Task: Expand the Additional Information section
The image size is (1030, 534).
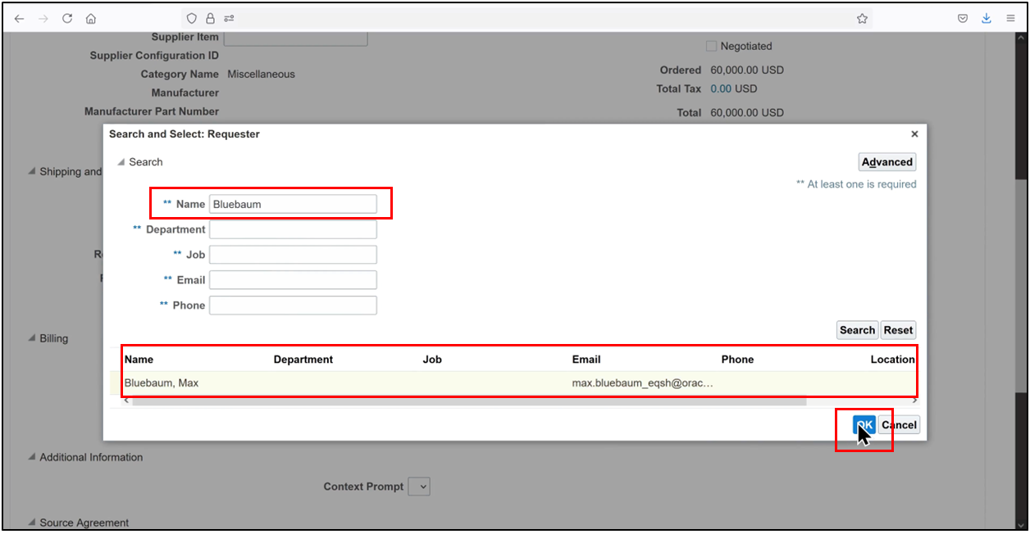Action: pyautogui.click(x=32, y=457)
